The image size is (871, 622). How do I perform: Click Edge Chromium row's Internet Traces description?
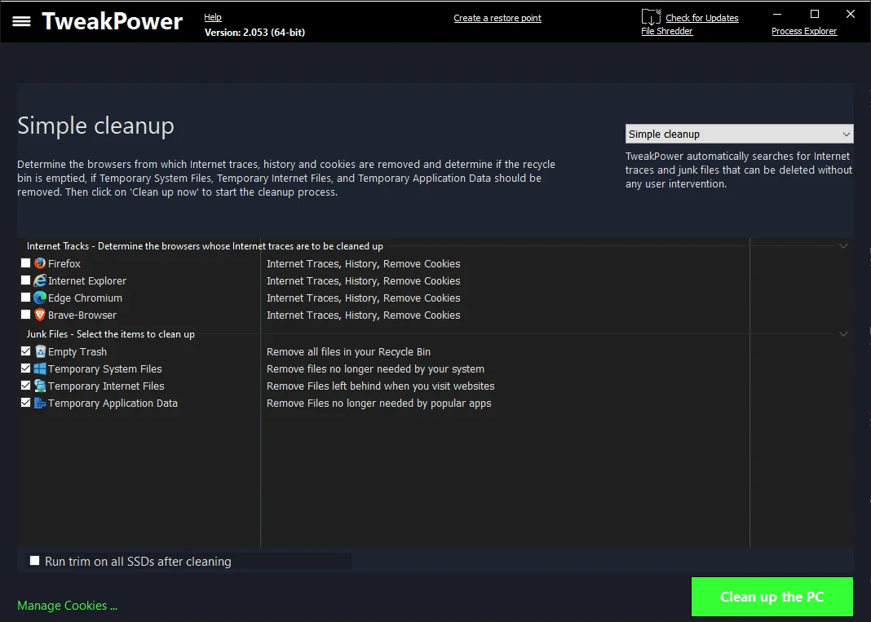point(363,298)
